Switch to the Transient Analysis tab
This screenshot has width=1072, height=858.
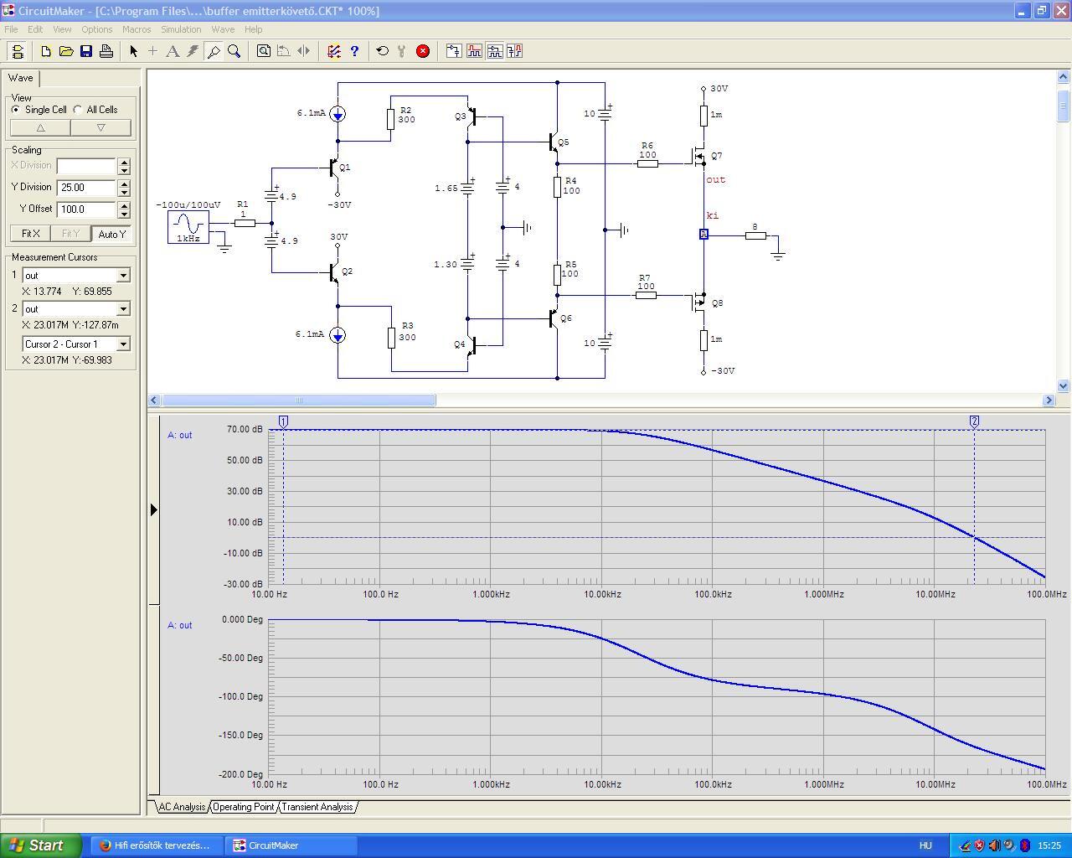click(x=317, y=807)
